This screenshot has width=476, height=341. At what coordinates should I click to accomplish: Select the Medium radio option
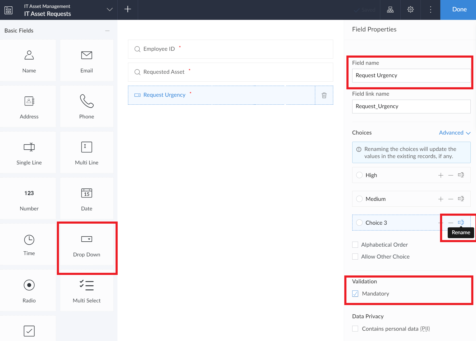pos(359,199)
